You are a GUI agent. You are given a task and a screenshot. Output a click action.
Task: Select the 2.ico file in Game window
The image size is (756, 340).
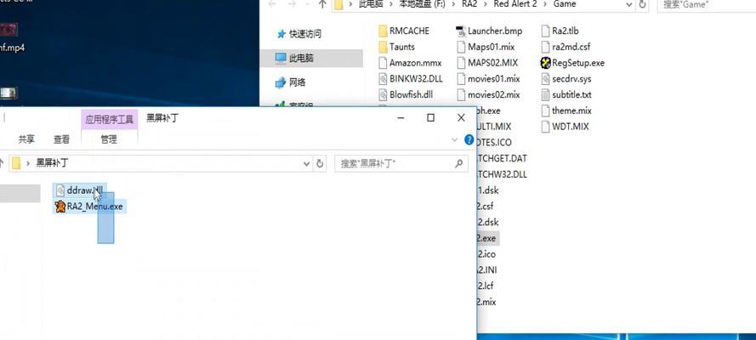[486, 254]
